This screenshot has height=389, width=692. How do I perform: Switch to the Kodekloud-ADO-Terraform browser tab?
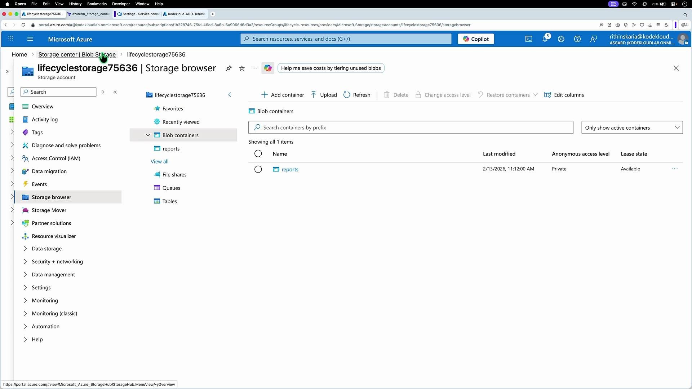click(x=184, y=14)
